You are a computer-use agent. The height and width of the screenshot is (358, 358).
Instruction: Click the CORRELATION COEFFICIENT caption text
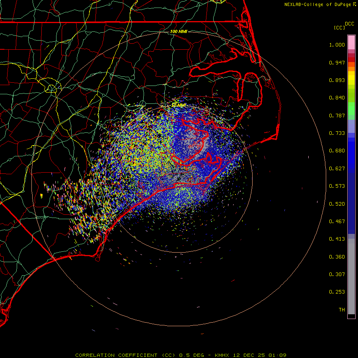(125, 355)
